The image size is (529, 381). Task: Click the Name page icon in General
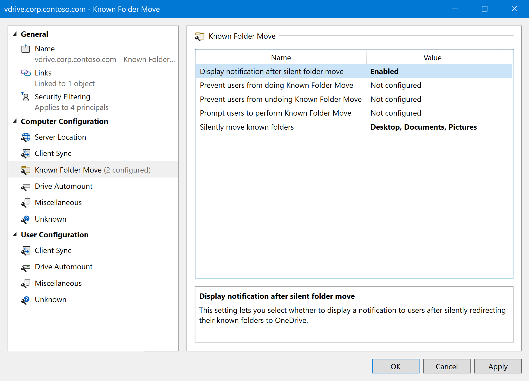(x=26, y=49)
